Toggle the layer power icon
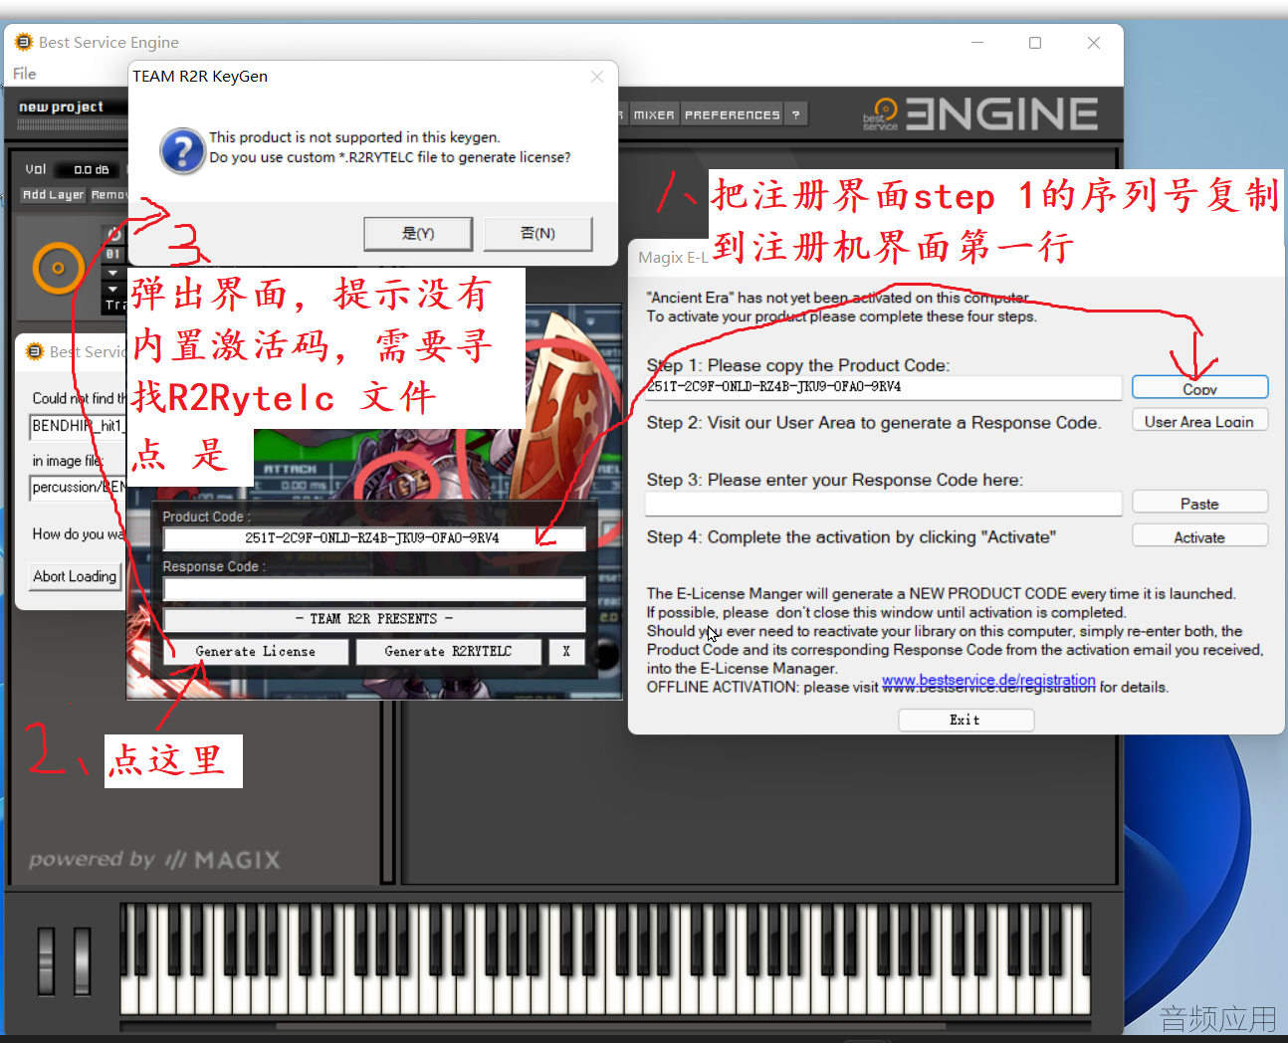This screenshot has height=1043, width=1288. click(114, 234)
